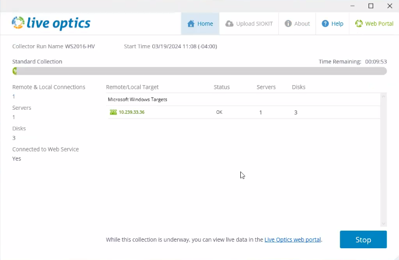Open the Live Optics web portal link
Screen dimensions: 399x260
(293, 239)
